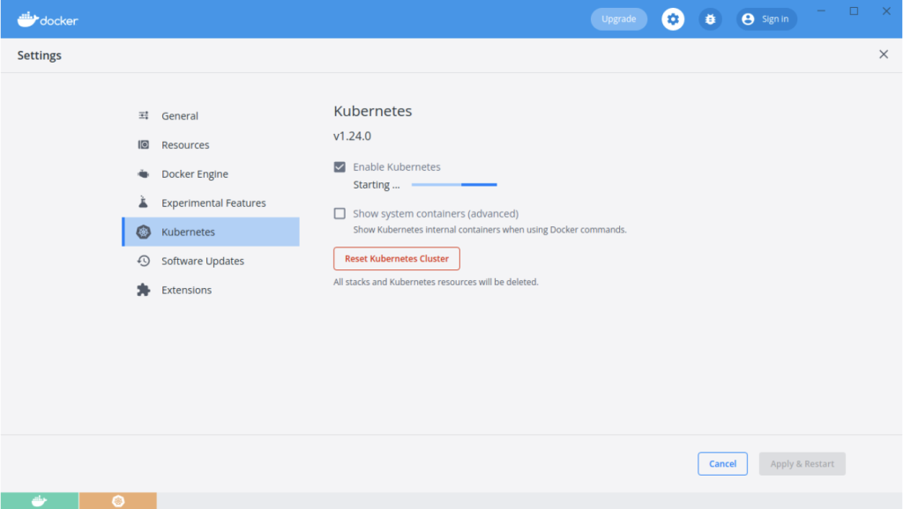Click the Docker Engine whale icon
This screenshot has height=509, width=903.
(x=144, y=174)
